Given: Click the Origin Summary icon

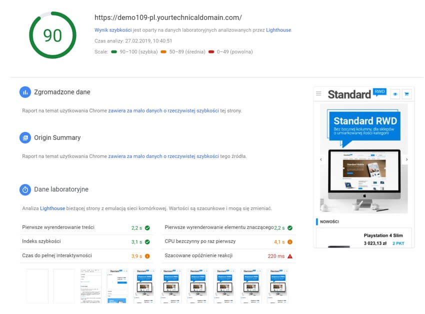Looking at the screenshot, I should [25, 137].
